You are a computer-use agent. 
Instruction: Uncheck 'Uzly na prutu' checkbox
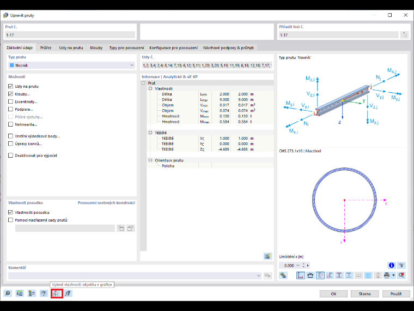point(10,86)
